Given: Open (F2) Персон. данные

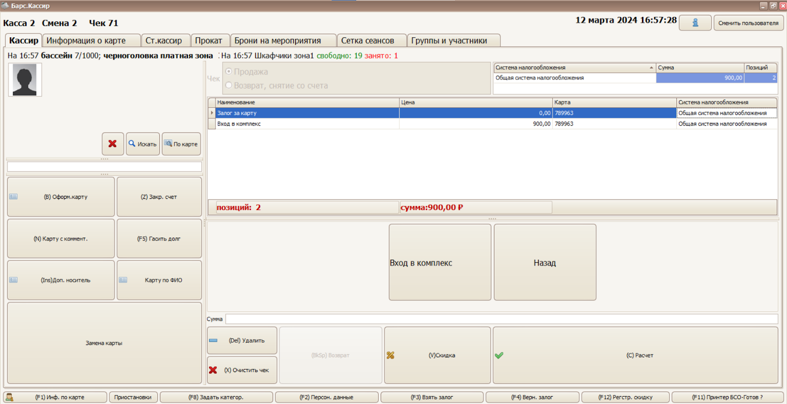Looking at the screenshot, I should [x=327, y=397].
